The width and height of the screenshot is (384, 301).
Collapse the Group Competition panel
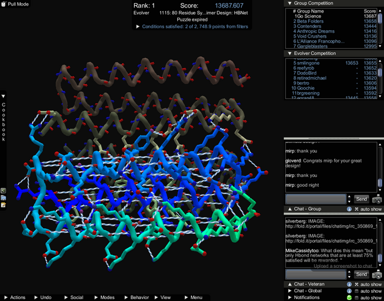click(x=289, y=3)
